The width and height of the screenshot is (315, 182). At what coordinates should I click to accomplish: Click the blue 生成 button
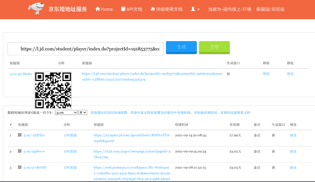[x=181, y=47]
